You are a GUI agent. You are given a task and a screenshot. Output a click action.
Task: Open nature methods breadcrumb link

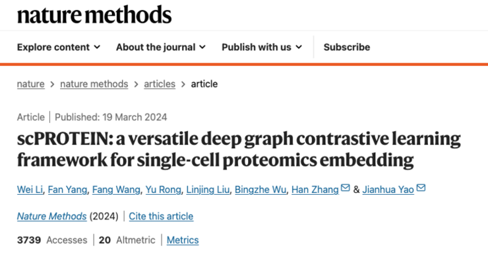click(x=94, y=84)
